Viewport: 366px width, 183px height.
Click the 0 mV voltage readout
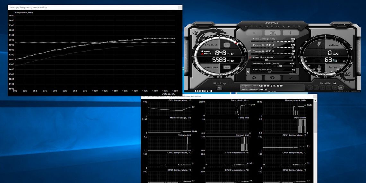point(333,53)
